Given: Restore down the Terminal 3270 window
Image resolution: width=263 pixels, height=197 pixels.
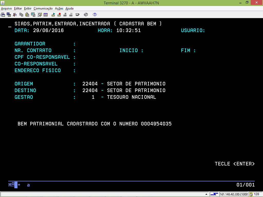Looking at the screenshot, I should 247,3.
